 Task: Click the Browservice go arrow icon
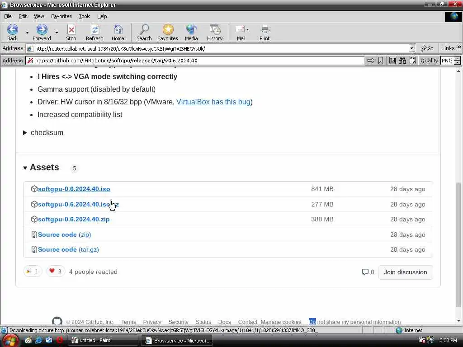coord(371,61)
